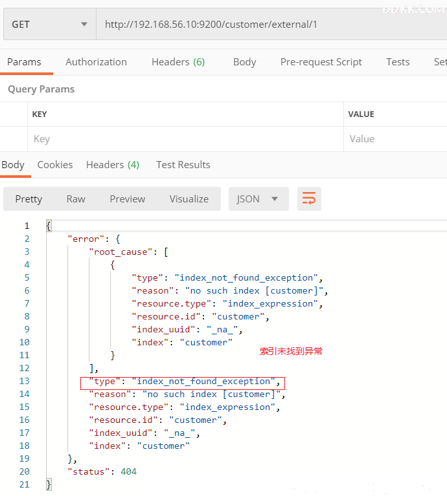Image resolution: width=447 pixels, height=496 pixels.
Task: Open the response Cookies tab
Action: pyautogui.click(x=55, y=165)
